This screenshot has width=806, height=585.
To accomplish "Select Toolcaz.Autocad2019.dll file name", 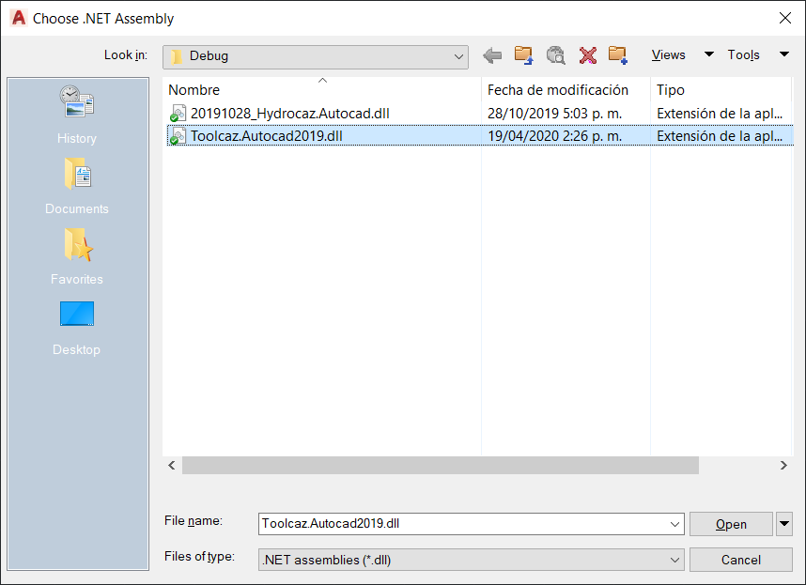I will click(x=266, y=136).
